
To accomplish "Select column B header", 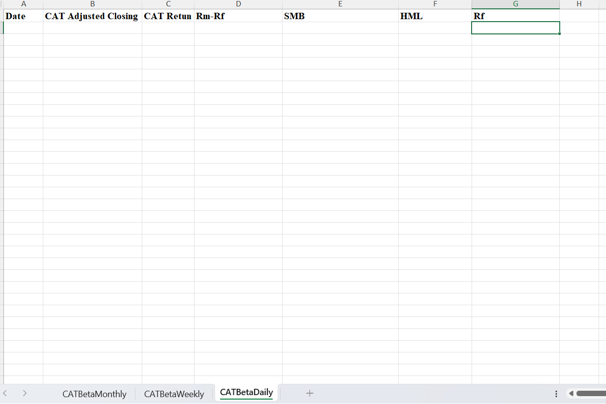I will point(93,4).
